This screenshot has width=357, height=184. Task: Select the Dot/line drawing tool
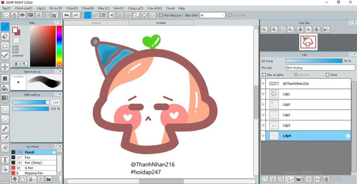(5, 55)
